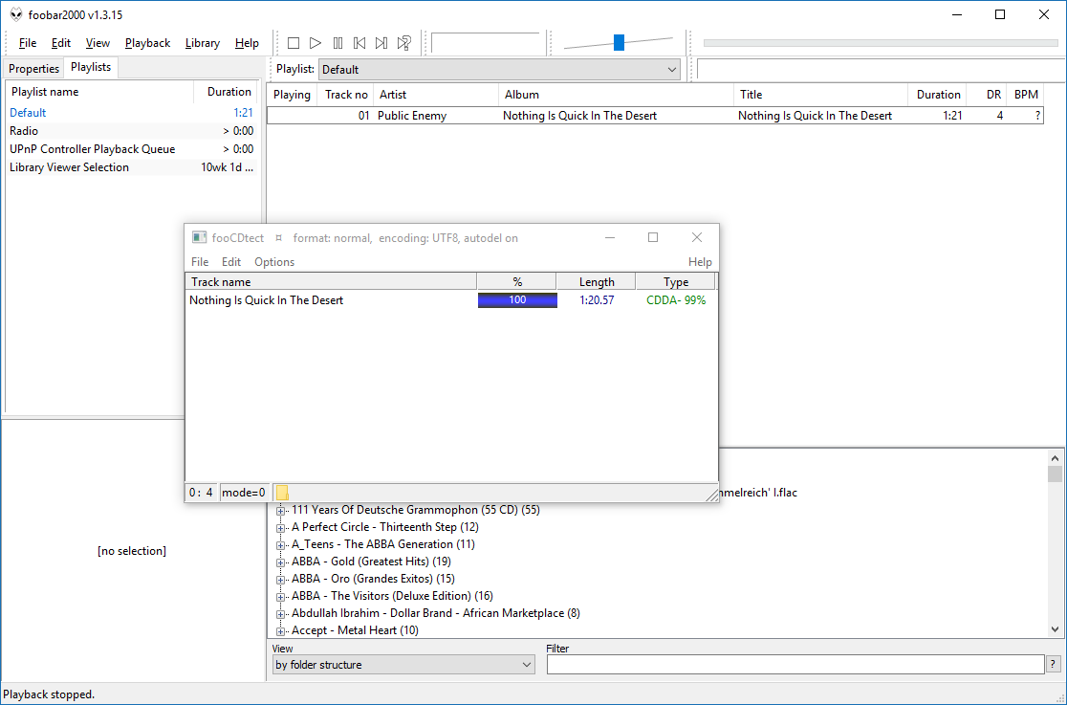Click the question mark button beside Filter
Screen dimensions: 1067x705
(1054, 664)
